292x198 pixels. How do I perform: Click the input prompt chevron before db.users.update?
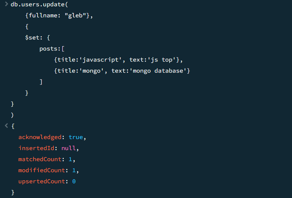point(6,4)
